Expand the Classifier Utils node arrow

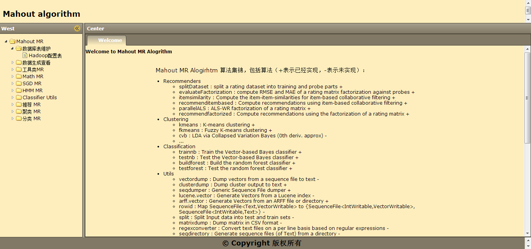[12, 98]
